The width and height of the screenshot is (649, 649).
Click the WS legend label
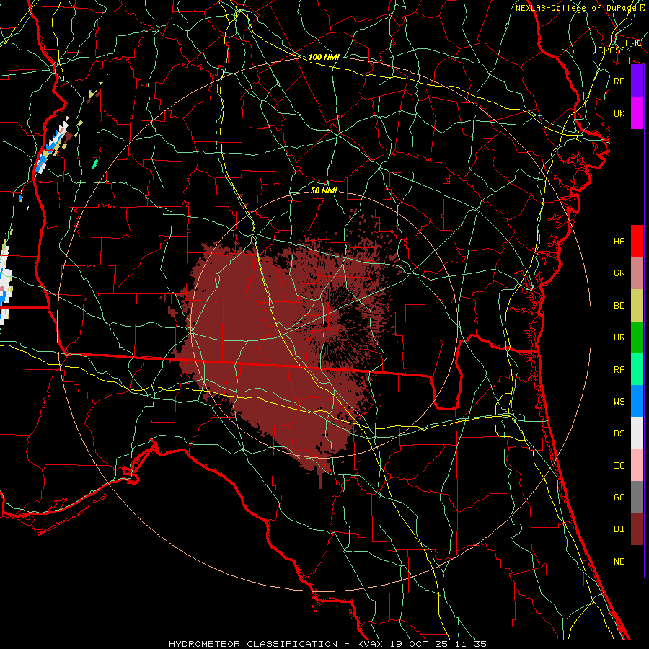(619, 402)
